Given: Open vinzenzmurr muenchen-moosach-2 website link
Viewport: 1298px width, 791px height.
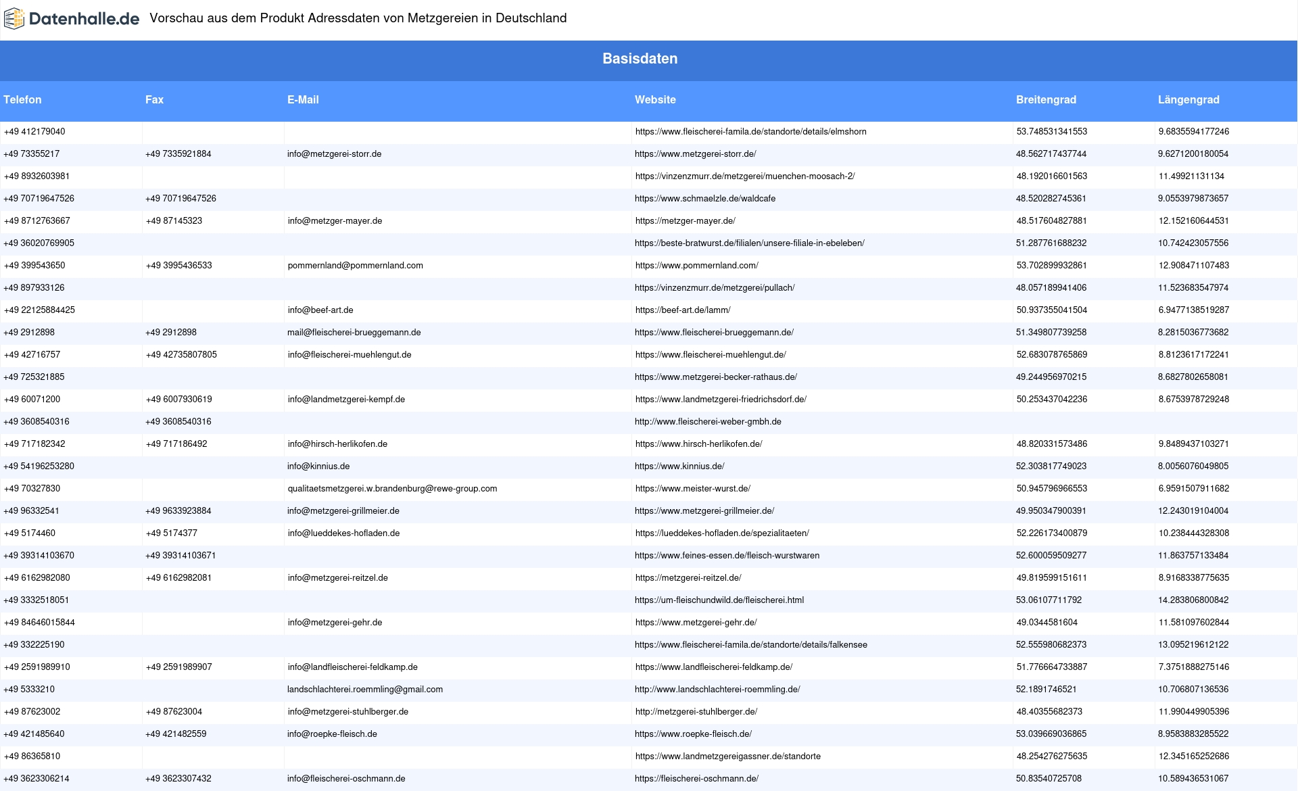Looking at the screenshot, I should 745,176.
